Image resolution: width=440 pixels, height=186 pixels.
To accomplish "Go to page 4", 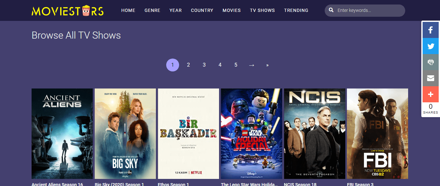I will (x=220, y=65).
